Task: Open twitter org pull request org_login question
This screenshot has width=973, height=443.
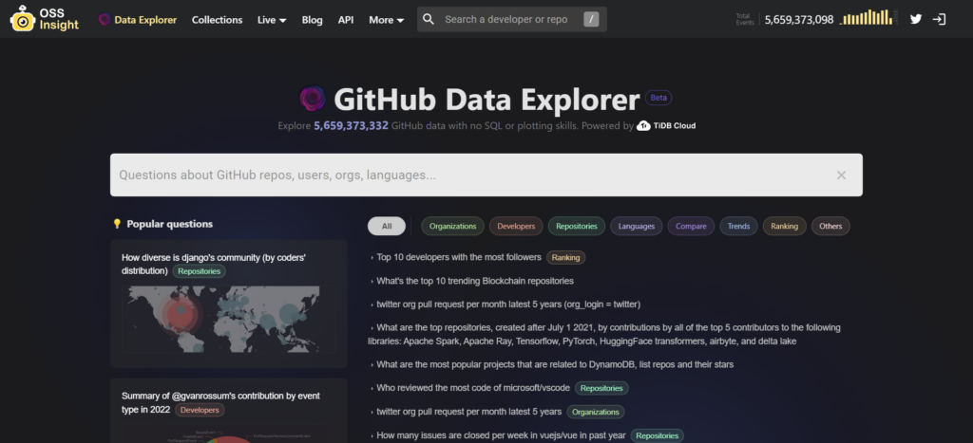Action: (x=509, y=305)
